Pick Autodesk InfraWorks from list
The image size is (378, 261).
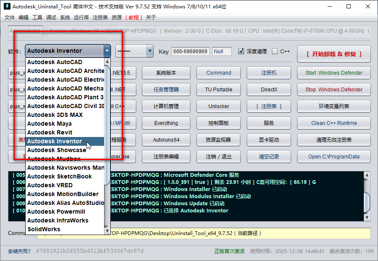[x=65, y=220]
